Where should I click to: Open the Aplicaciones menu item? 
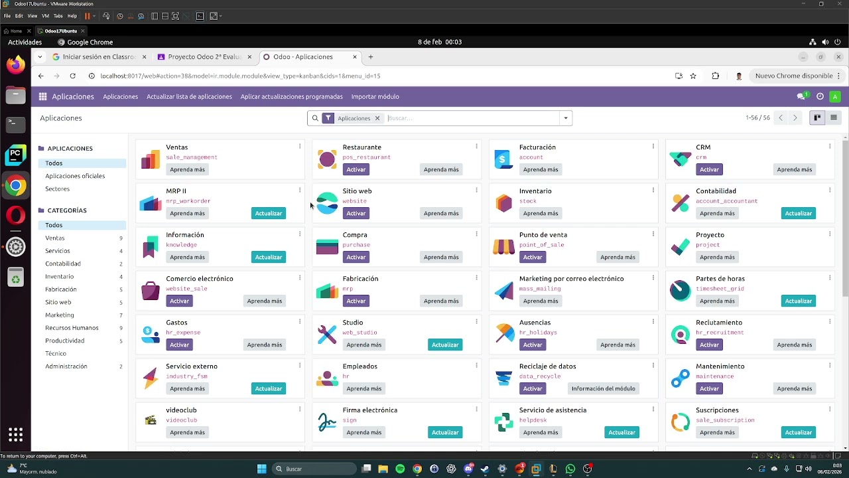120,96
